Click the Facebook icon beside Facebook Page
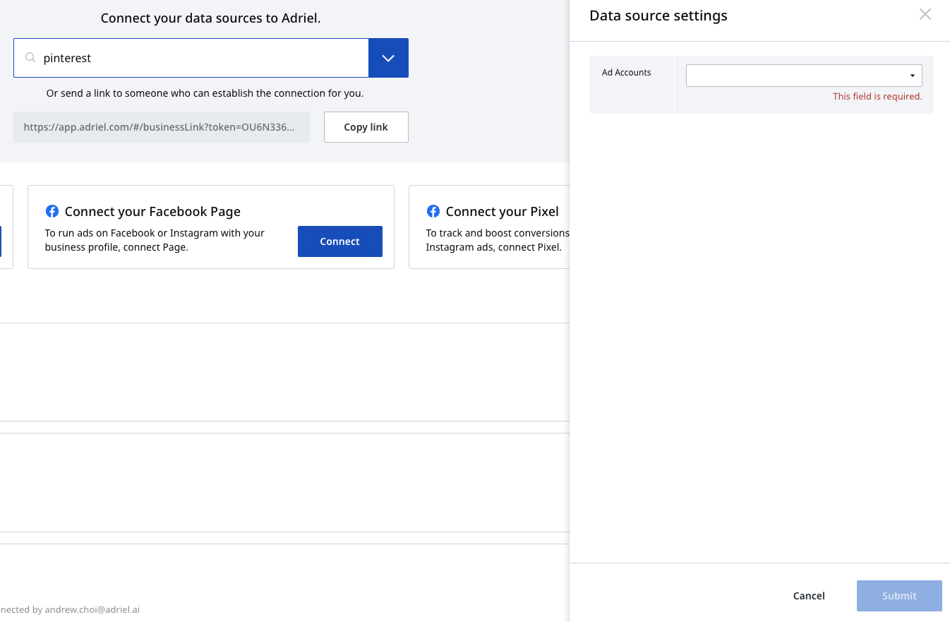The height and width of the screenshot is (622, 950). point(52,211)
